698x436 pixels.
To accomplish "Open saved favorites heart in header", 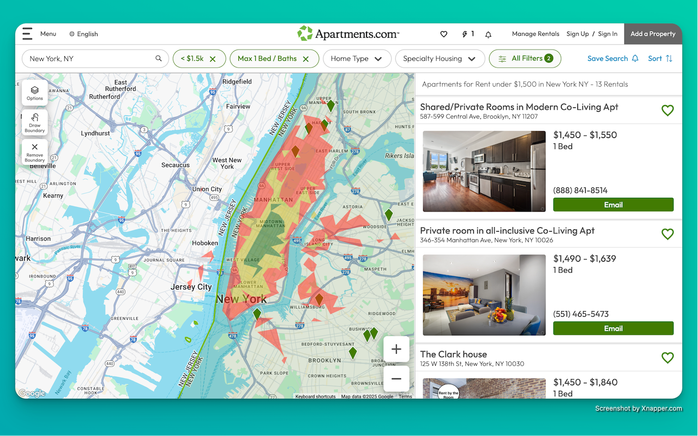I will pos(444,34).
